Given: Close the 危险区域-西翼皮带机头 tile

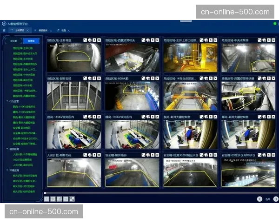Looking at the screenshot, I should 157,40.
